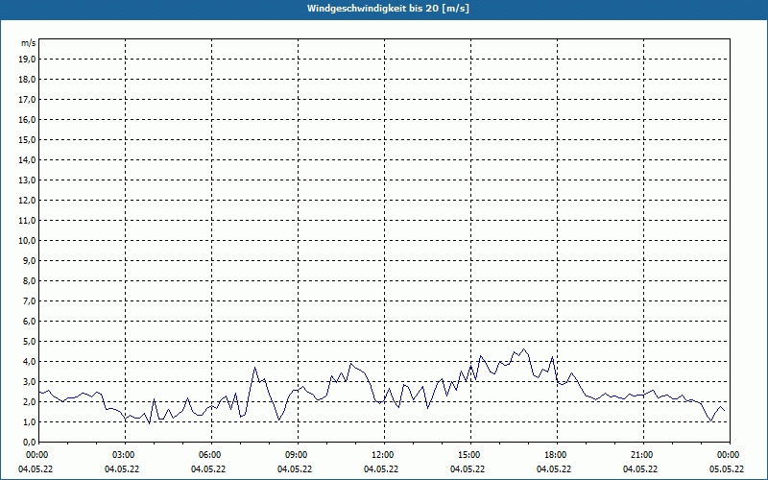This screenshot has height=480, width=768.
Task: Select the y-axis label '0,0'
Action: pos(30,443)
